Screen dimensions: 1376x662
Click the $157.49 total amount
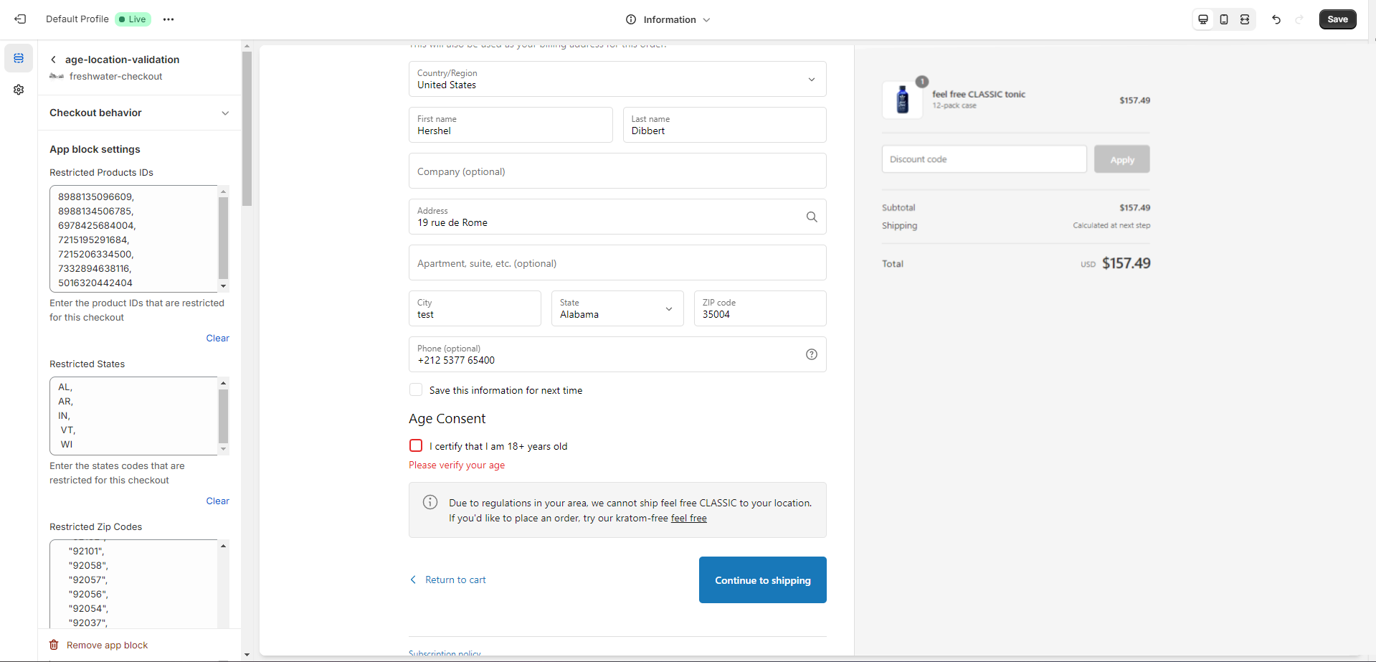pyautogui.click(x=1126, y=263)
